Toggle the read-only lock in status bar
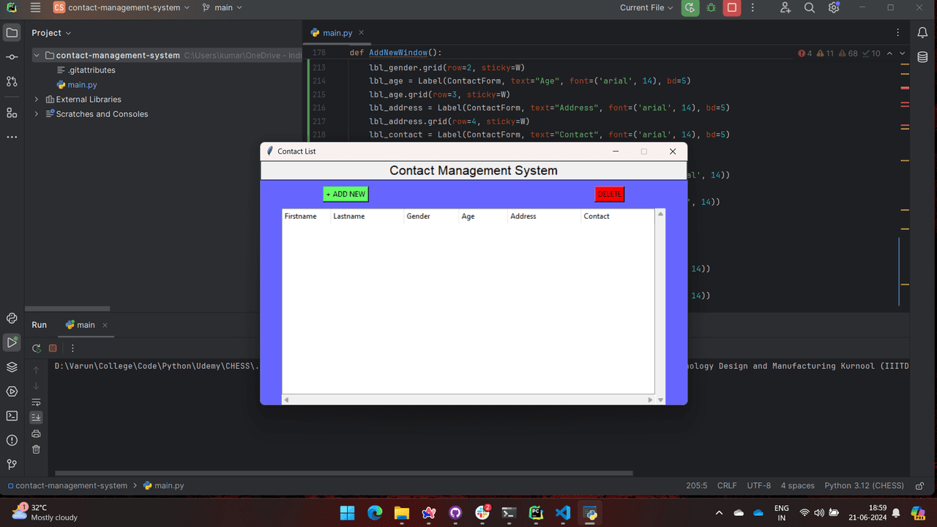The width and height of the screenshot is (937, 527). (920, 485)
